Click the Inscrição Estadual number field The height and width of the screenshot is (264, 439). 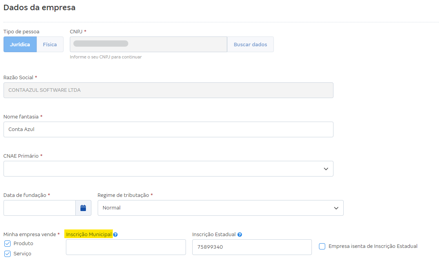pyautogui.click(x=252, y=247)
